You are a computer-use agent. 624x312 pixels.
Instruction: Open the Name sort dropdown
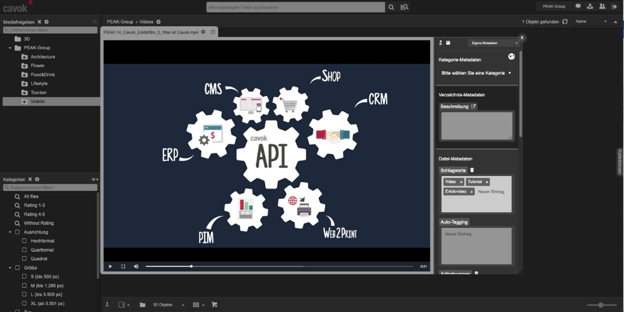[x=592, y=21]
